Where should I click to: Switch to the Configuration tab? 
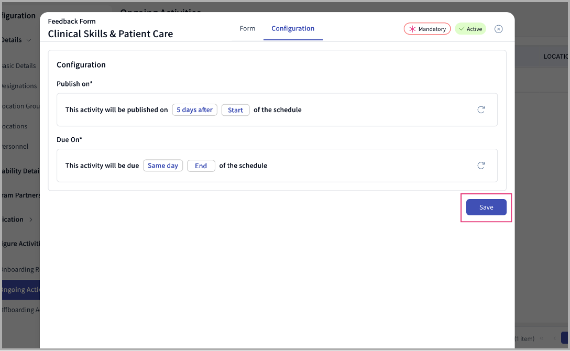click(x=293, y=29)
